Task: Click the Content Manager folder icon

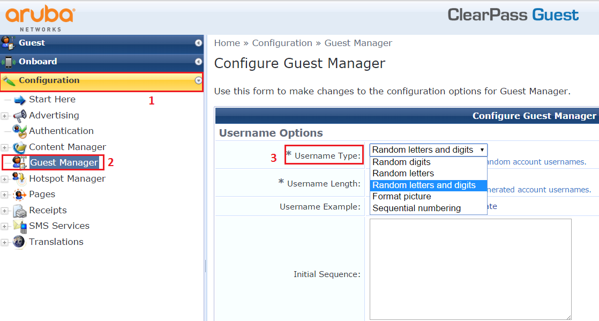Action: [x=19, y=147]
